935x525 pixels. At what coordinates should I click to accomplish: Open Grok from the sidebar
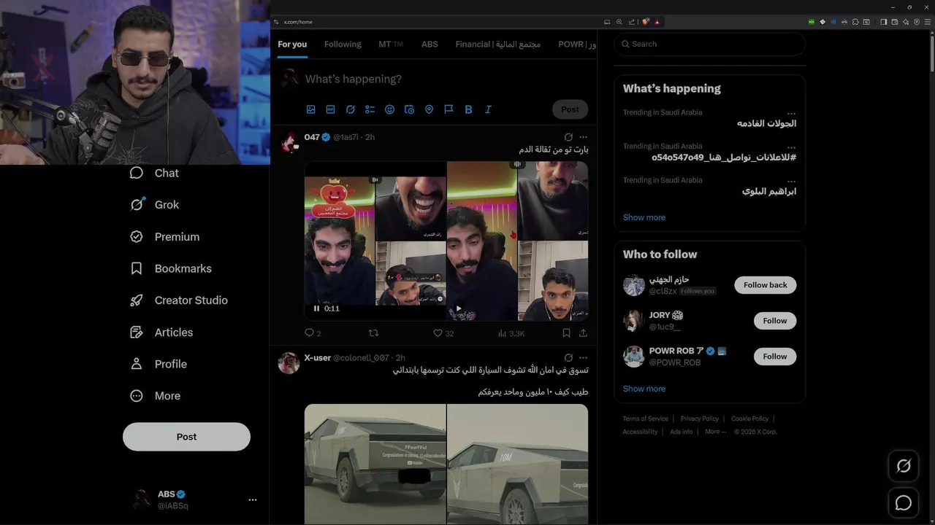point(154,205)
